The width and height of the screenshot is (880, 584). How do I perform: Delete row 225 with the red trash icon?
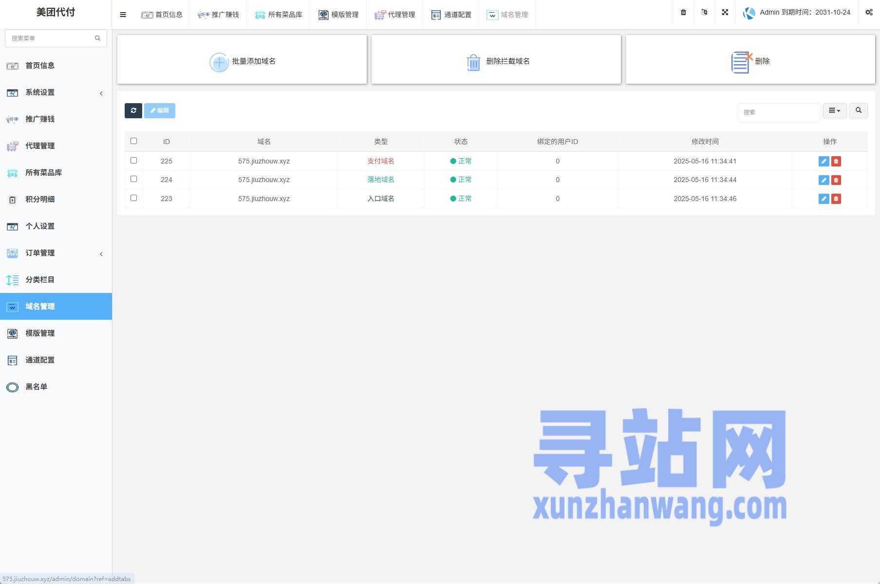pyautogui.click(x=836, y=161)
